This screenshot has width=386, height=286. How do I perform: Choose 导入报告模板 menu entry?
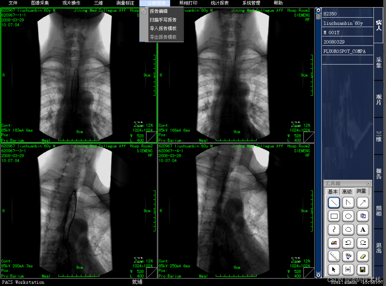pos(162,28)
